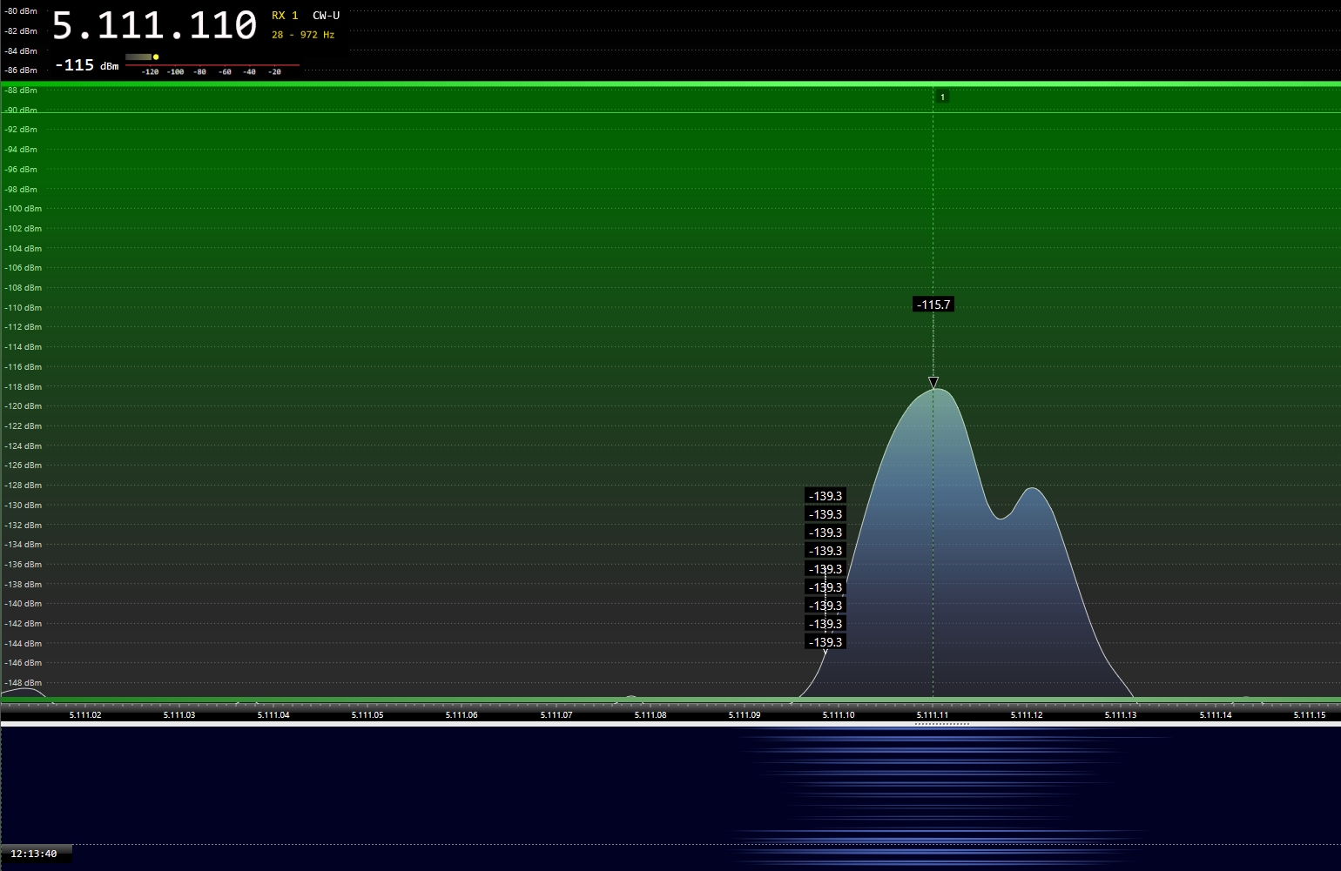Select marker flag number 1 on the spectrum
This screenshot has height=871, width=1341.
pyautogui.click(x=942, y=97)
